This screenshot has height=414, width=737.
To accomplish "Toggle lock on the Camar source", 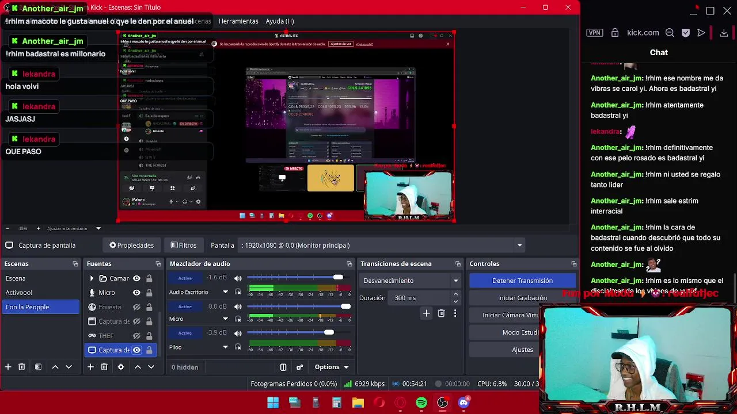I will [149, 278].
